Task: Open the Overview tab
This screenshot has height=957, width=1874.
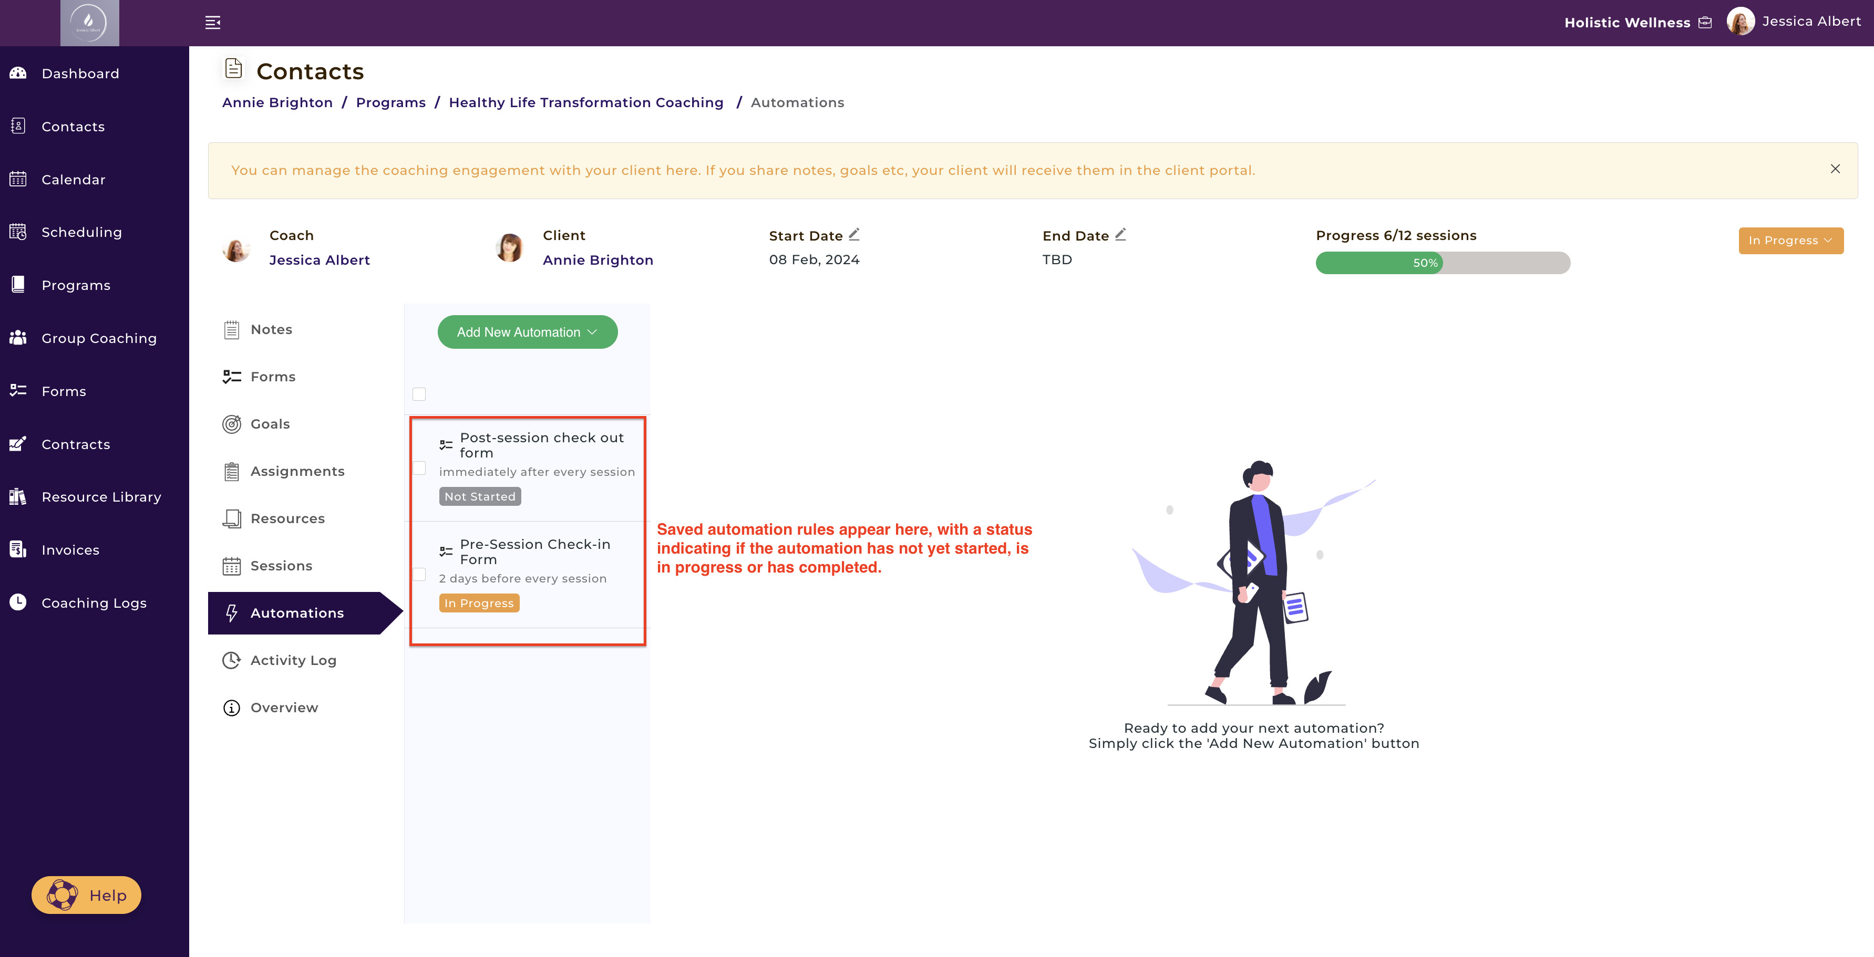Action: (284, 708)
